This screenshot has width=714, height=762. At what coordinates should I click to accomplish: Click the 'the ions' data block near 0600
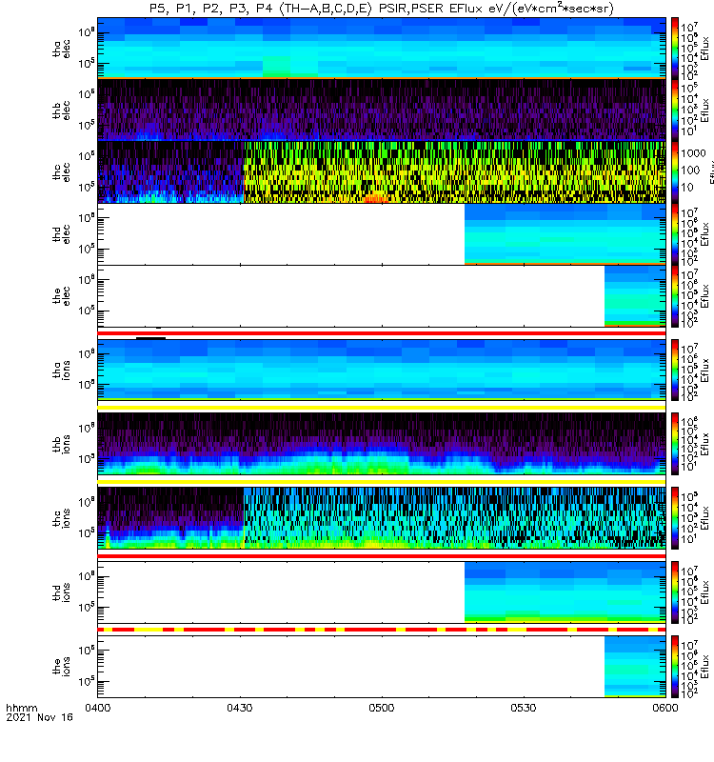pos(635,666)
